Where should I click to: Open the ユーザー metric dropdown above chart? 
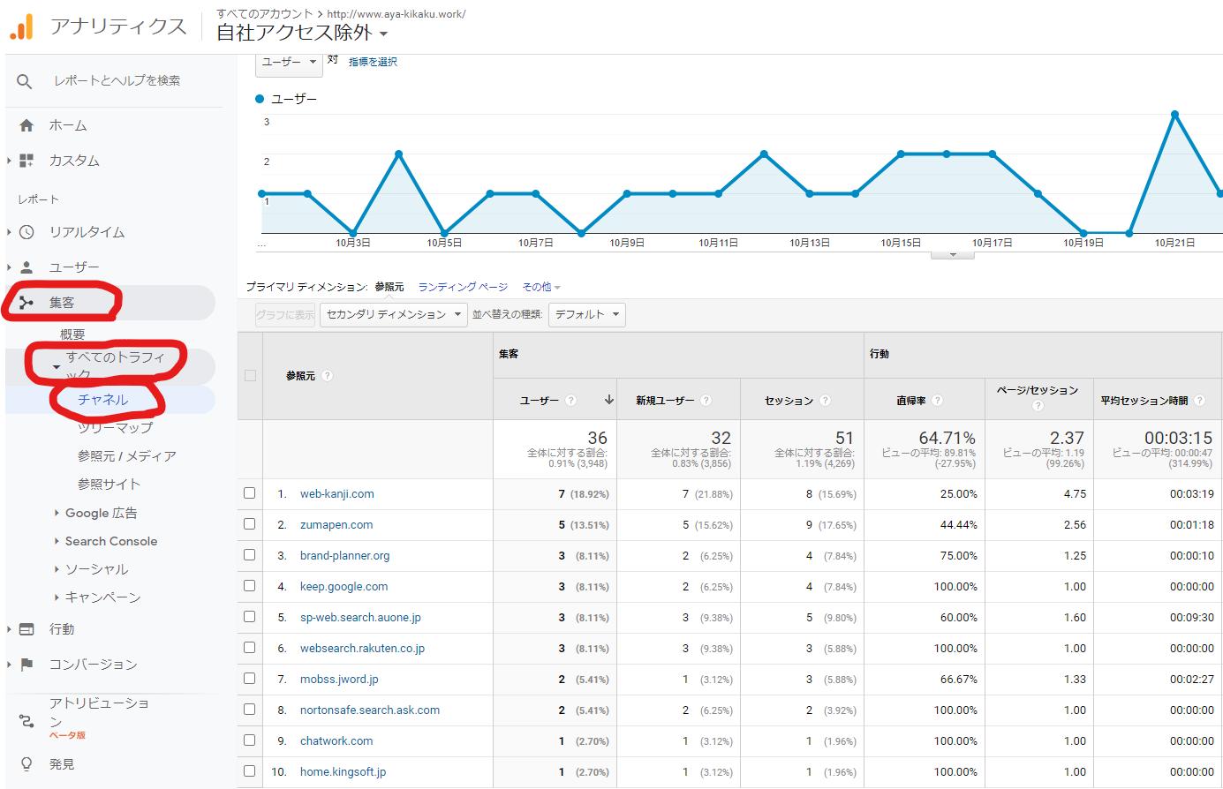point(289,63)
